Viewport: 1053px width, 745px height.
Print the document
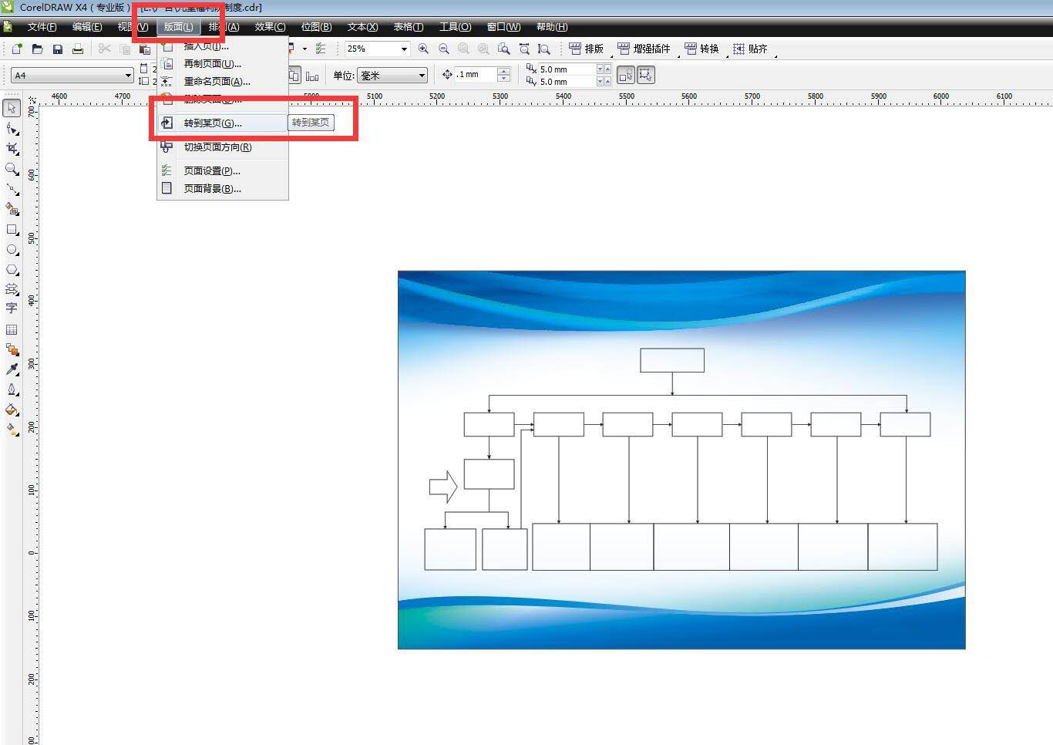[x=77, y=49]
